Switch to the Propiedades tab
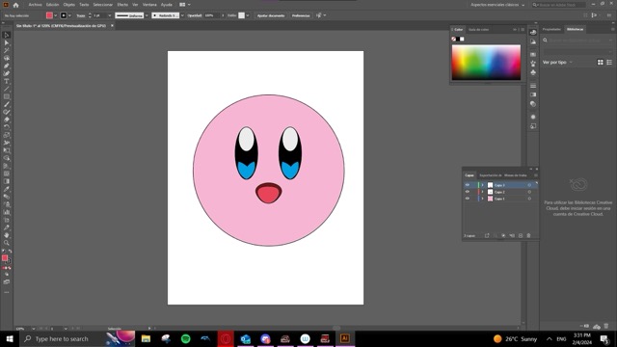This screenshot has width=617, height=347. click(551, 30)
